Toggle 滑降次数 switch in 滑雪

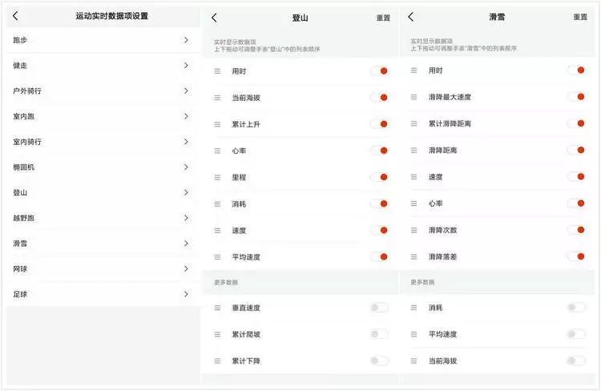tap(576, 230)
